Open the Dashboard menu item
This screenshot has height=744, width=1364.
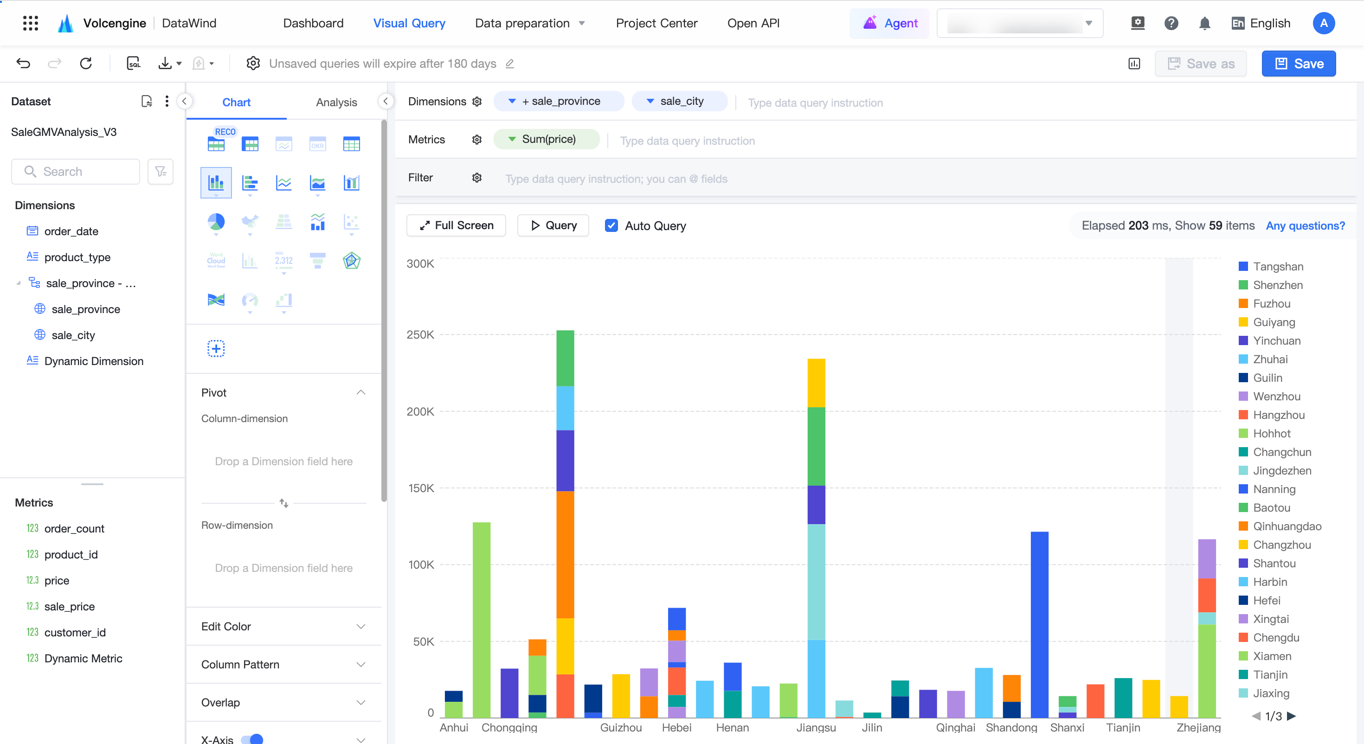coord(313,23)
